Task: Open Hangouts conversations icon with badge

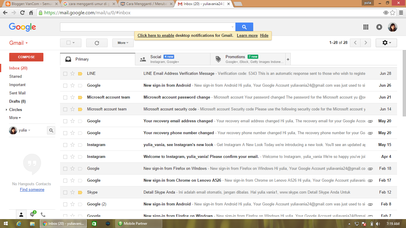Action: pos(32,214)
